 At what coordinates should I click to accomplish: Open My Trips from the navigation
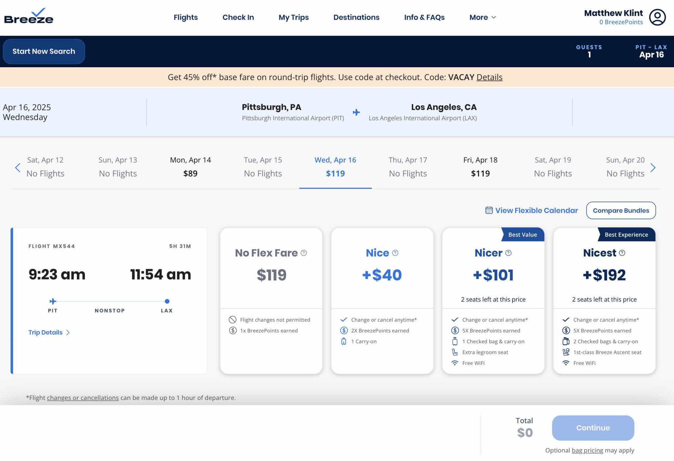(x=294, y=17)
